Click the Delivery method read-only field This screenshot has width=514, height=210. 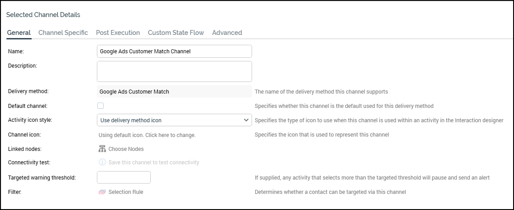[174, 91]
